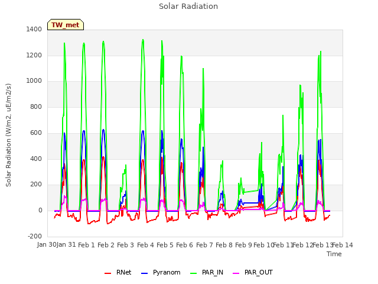Select the Solar Radiation chart title
Screen dimensions: 378x284
(x=188, y=7)
